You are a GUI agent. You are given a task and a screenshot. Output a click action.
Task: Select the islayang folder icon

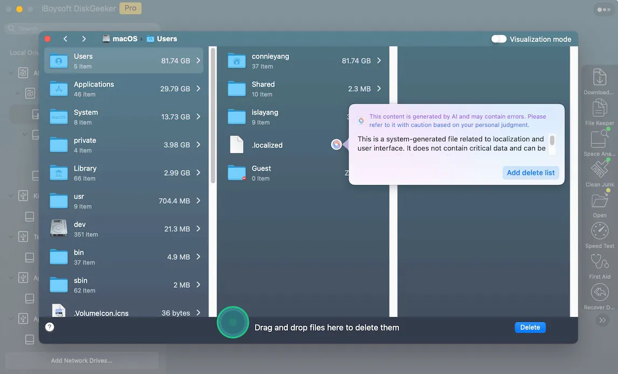click(x=237, y=117)
